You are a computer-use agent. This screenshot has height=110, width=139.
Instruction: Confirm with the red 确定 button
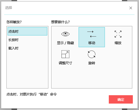[x=121, y=99]
